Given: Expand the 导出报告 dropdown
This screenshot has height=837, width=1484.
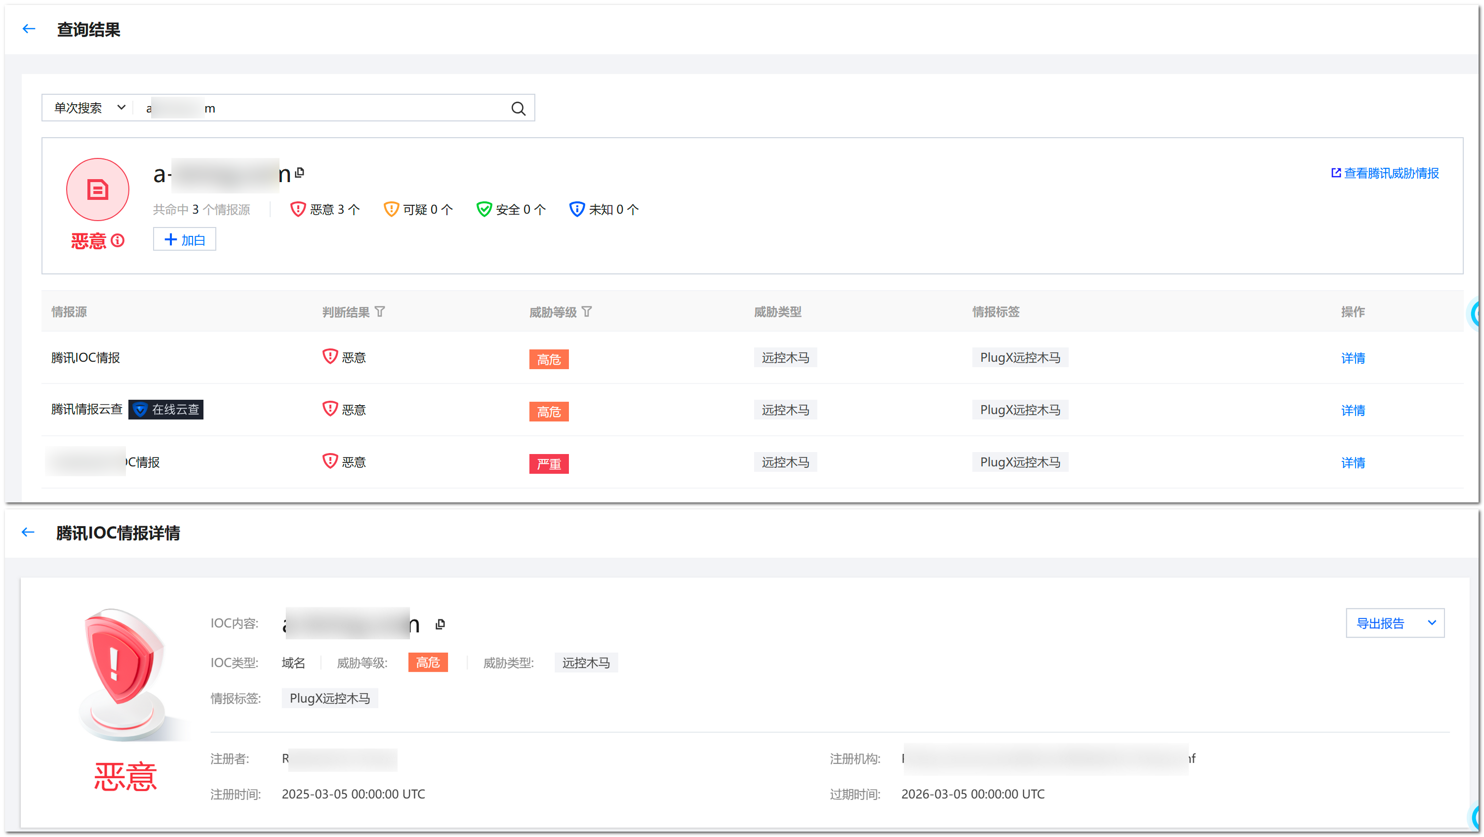Looking at the screenshot, I should pyautogui.click(x=1431, y=622).
